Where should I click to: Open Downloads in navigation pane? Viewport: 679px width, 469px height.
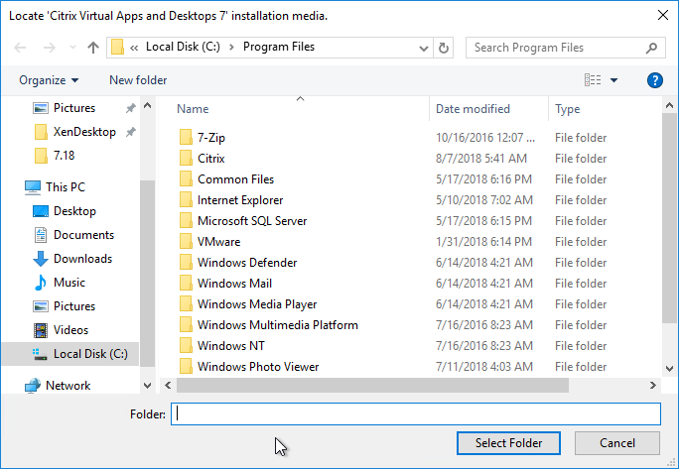[x=82, y=259]
